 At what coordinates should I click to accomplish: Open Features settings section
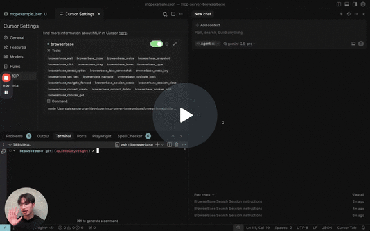(x=15, y=47)
